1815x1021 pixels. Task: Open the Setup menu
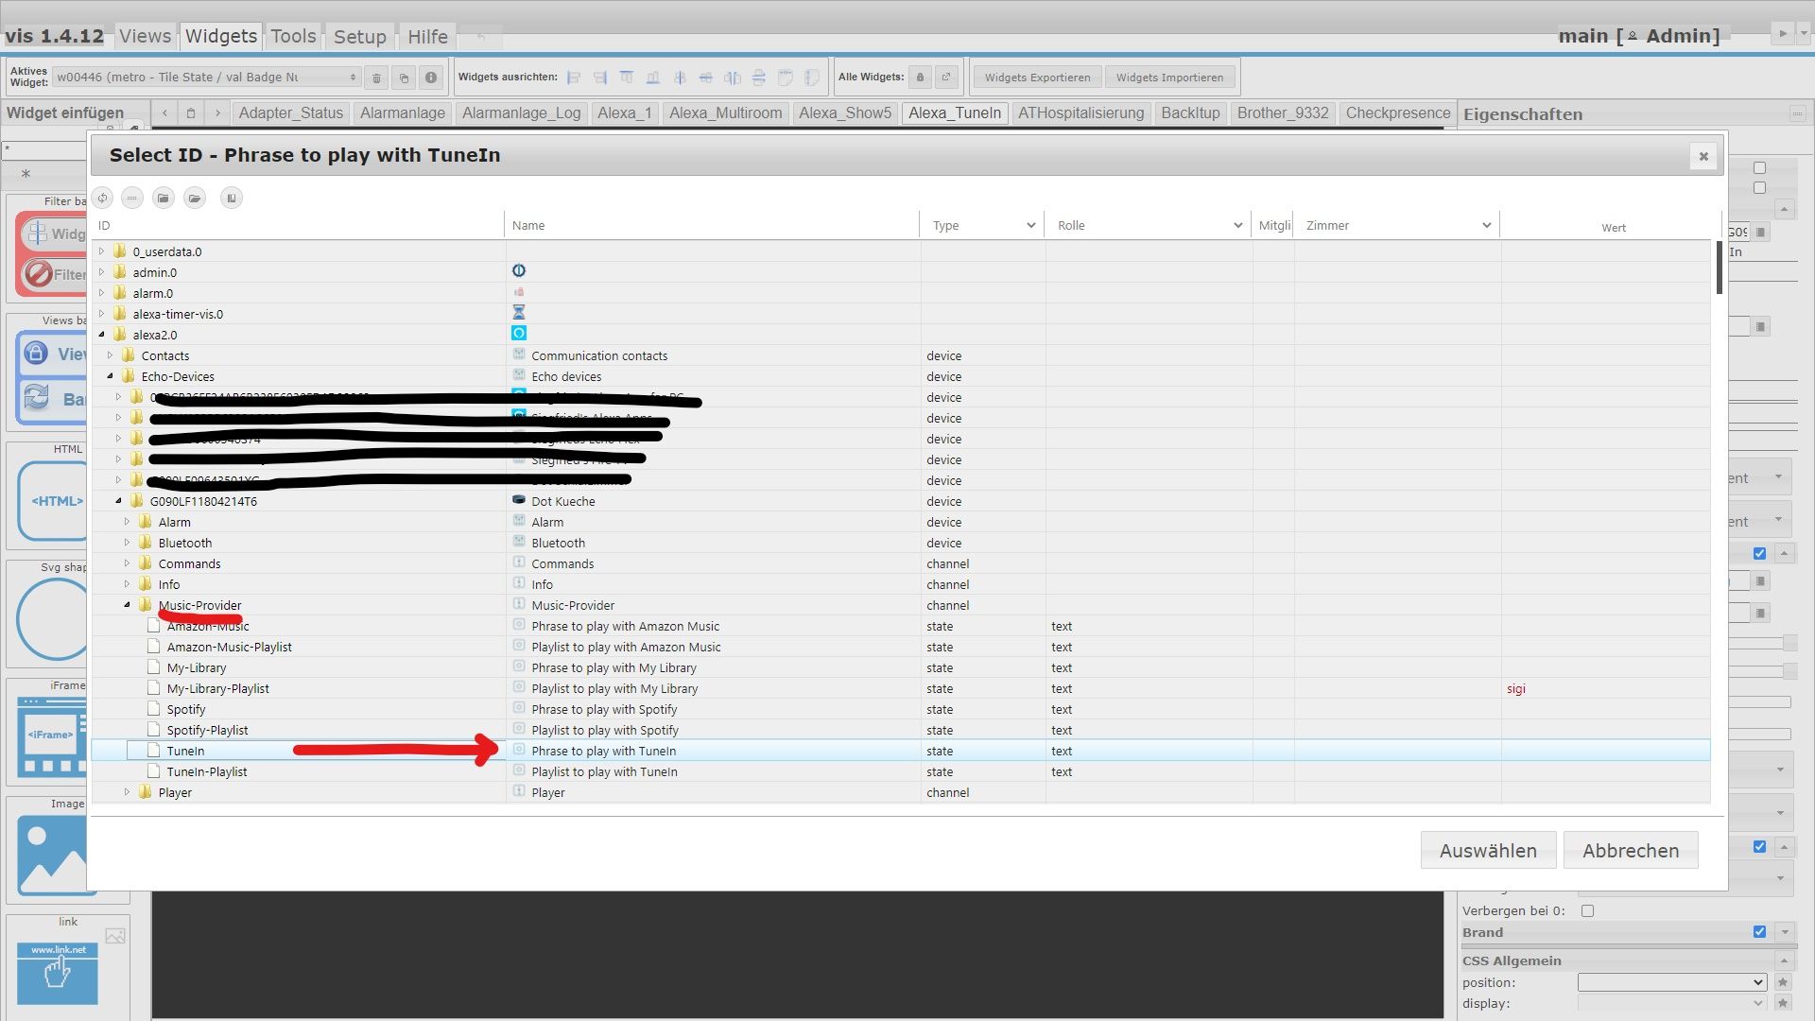(x=360, y=36)
